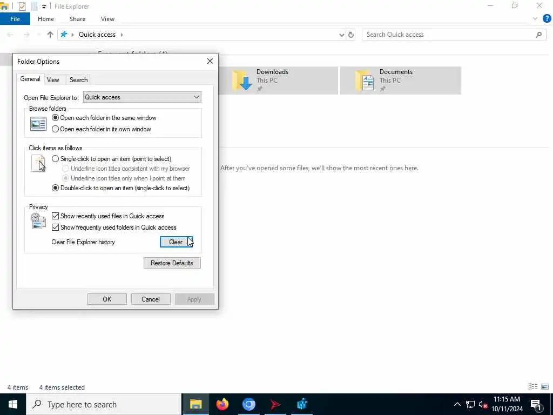
Task: Open the 'Open File Explorer to' dropdown
Action: click(x=142, y=97)
